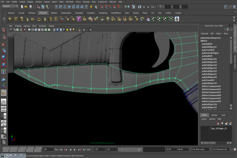Click channel box scroll up arrow
The image size is (237, 158).
click(x=231, y=38)
